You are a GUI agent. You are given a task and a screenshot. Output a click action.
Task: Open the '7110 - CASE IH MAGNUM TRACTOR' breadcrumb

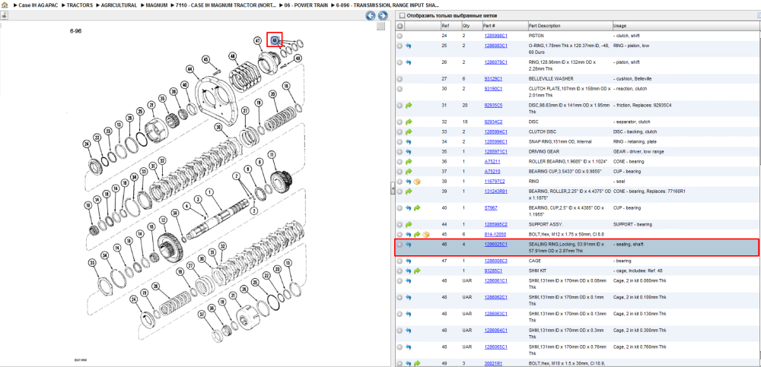(227, 5)
